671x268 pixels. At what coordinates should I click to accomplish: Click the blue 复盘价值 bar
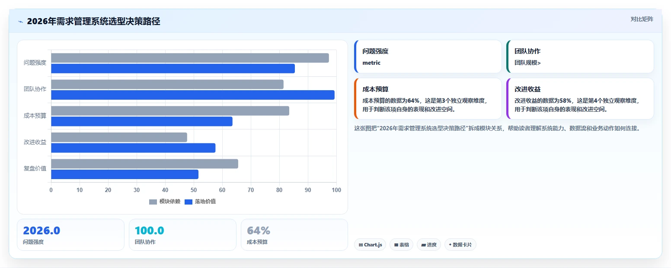pos(125,174)
